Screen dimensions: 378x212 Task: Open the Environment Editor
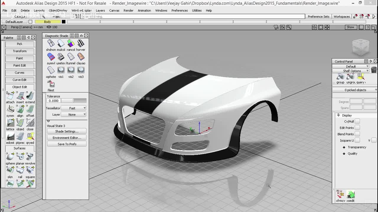click(x=67, y=138)
